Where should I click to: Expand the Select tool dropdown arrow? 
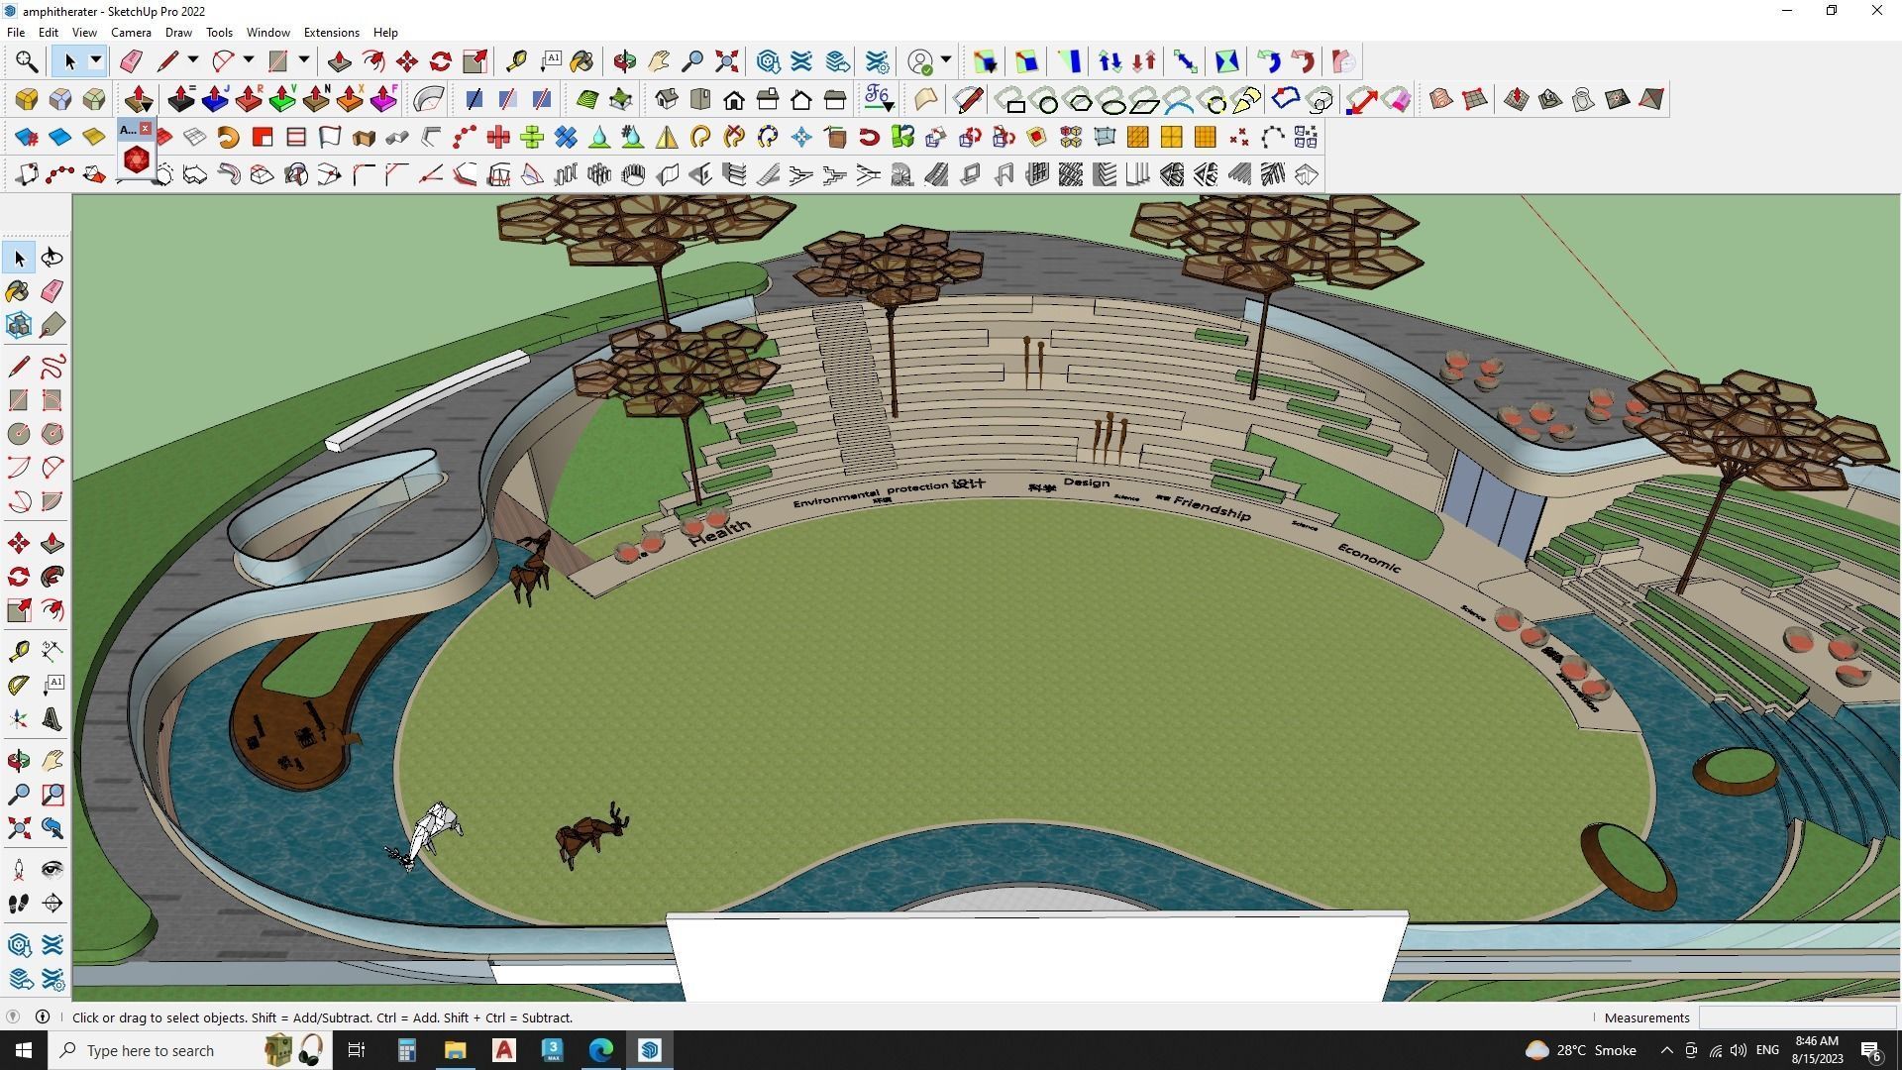coord(96,60)
